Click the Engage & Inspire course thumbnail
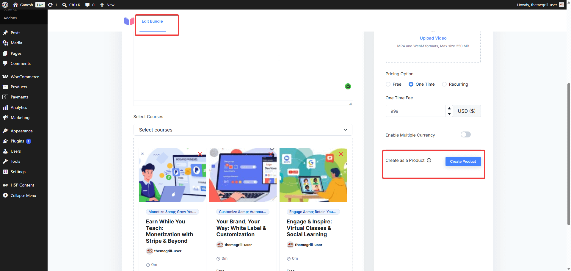This screenshot has width=571, height=271. [313, 175]
